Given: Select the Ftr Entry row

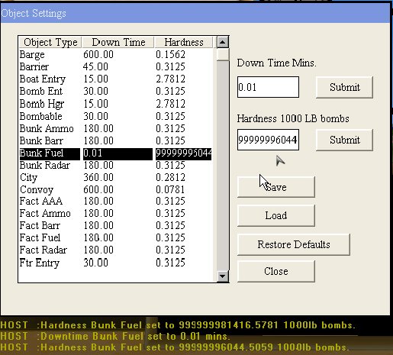Looking at the screenshot, I should (116, 263).
